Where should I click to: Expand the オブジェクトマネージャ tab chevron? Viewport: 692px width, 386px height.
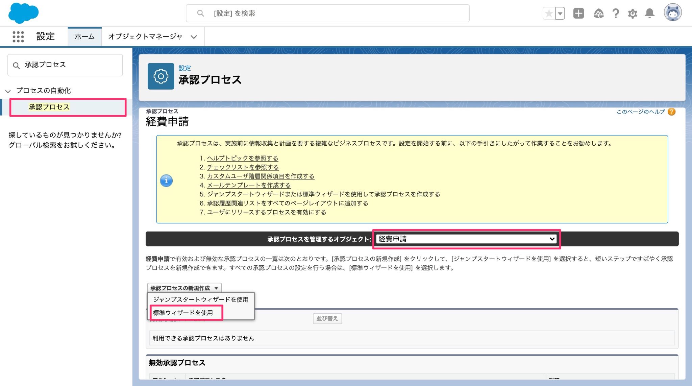click(194, 37)
